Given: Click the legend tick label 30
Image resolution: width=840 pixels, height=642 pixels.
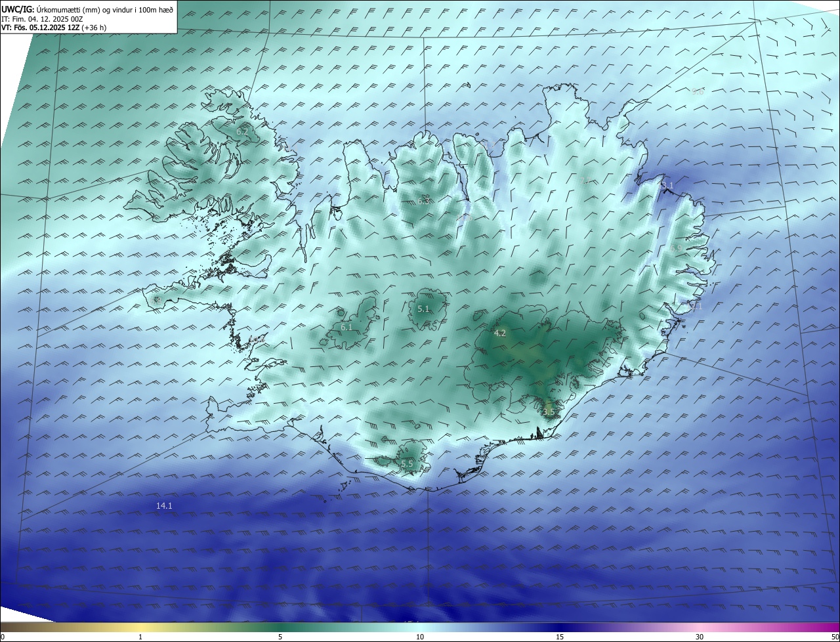Looking at the screenshot, I should click(x=700, y=637).
